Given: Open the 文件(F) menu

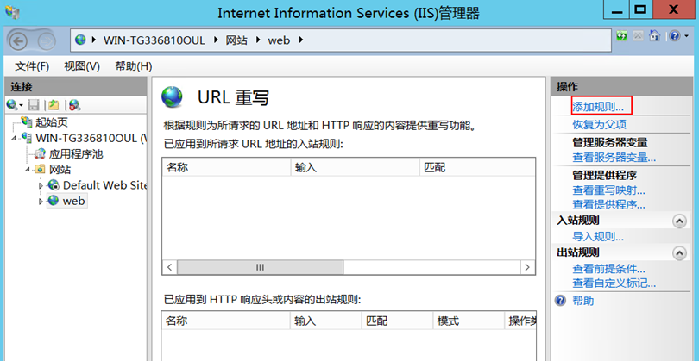Looking at the screenshot, I should point(32,66).
